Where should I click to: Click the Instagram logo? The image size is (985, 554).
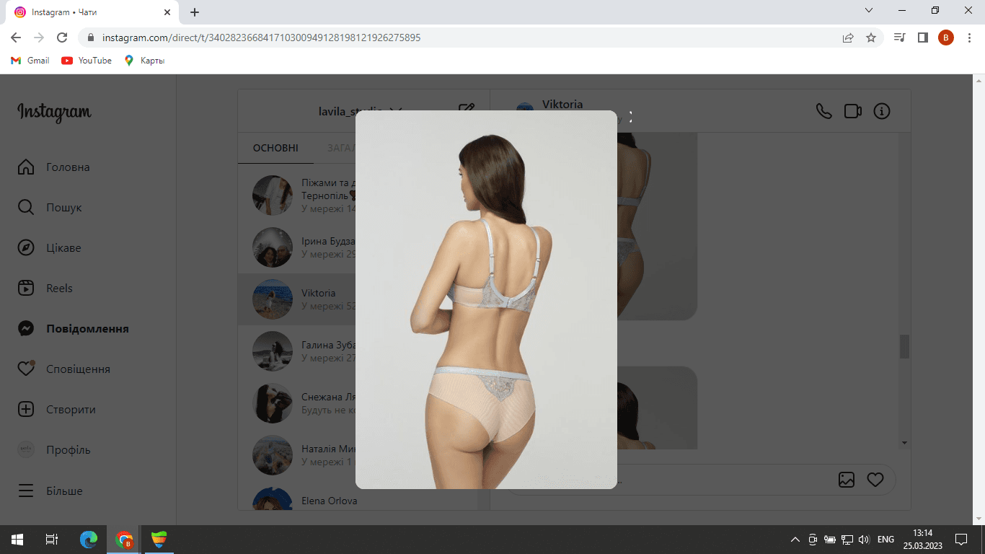click(54, 113)
